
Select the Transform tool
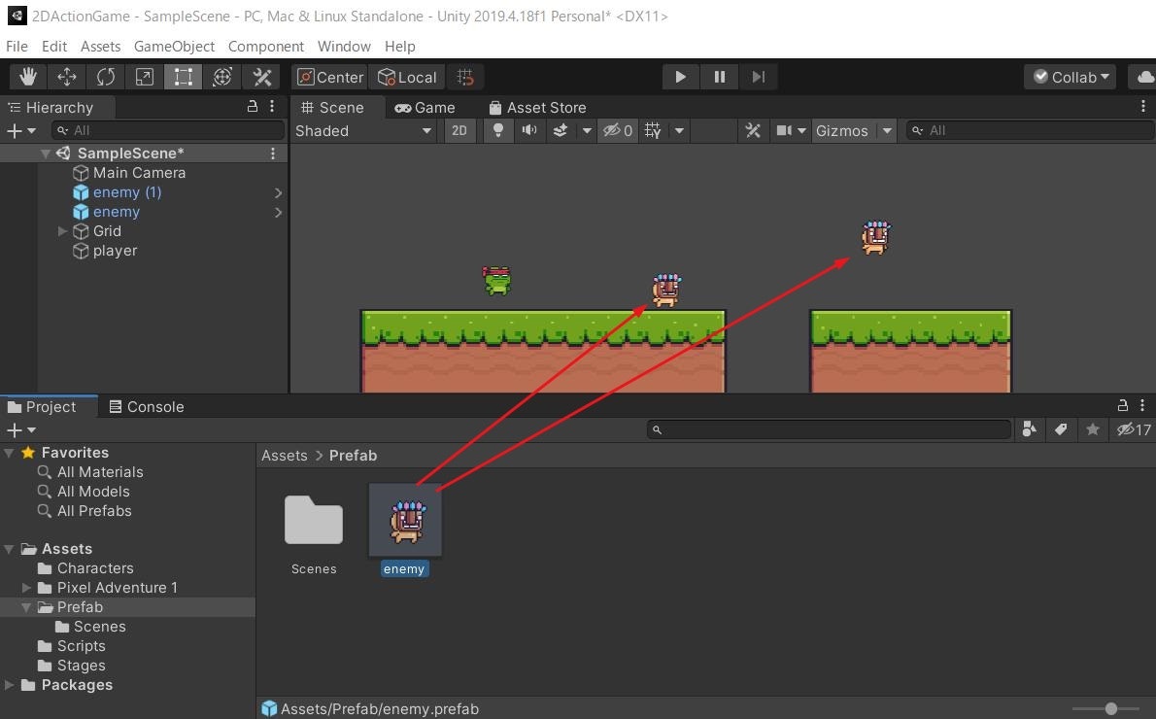(221, 77)
